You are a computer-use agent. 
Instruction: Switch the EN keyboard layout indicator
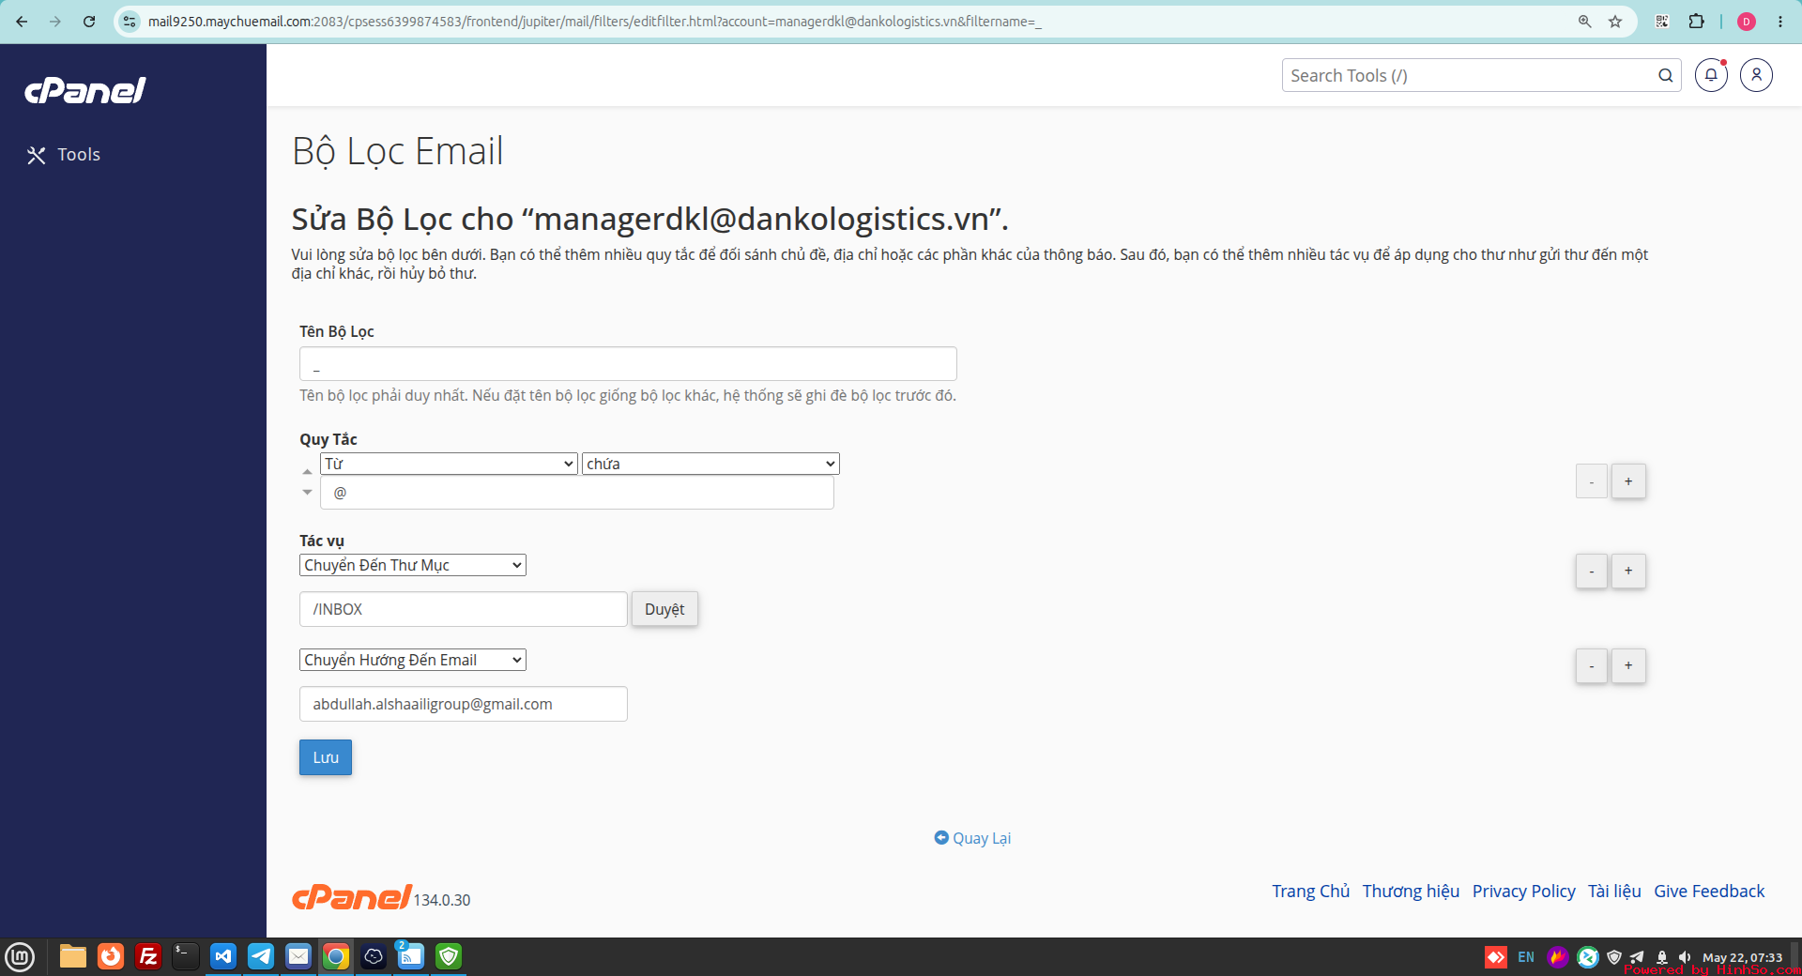(x=1526, y=957)
